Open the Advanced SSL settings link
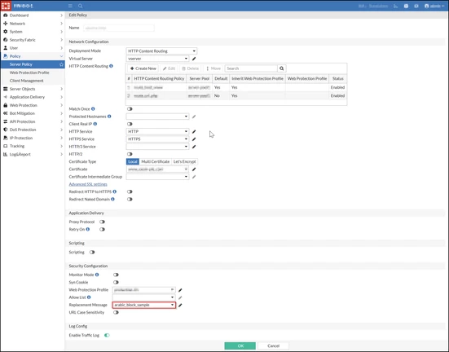The width and height of the screenshot is (449, 352). tap(88, 184)
